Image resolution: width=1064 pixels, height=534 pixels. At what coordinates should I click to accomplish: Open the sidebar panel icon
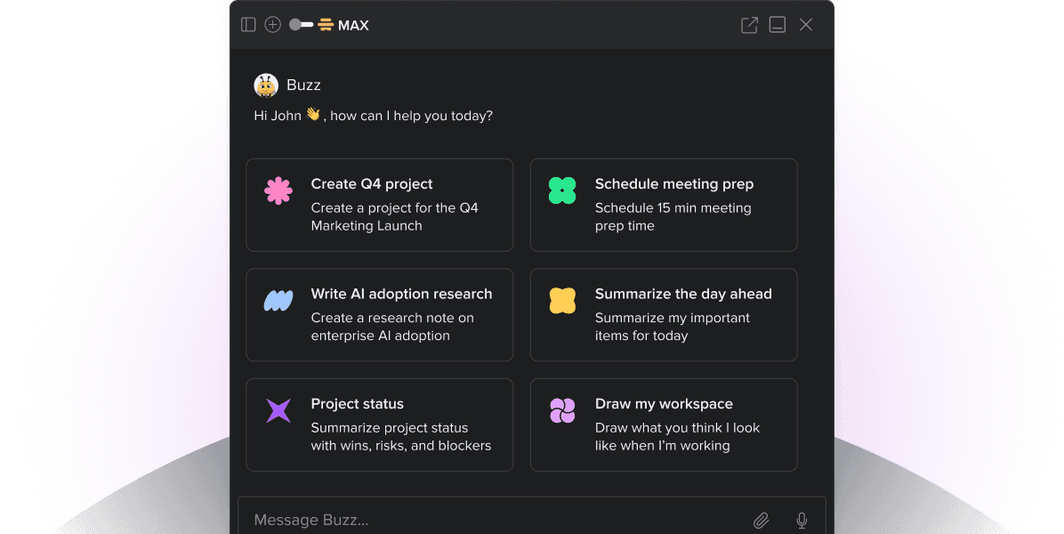(248, 24)
